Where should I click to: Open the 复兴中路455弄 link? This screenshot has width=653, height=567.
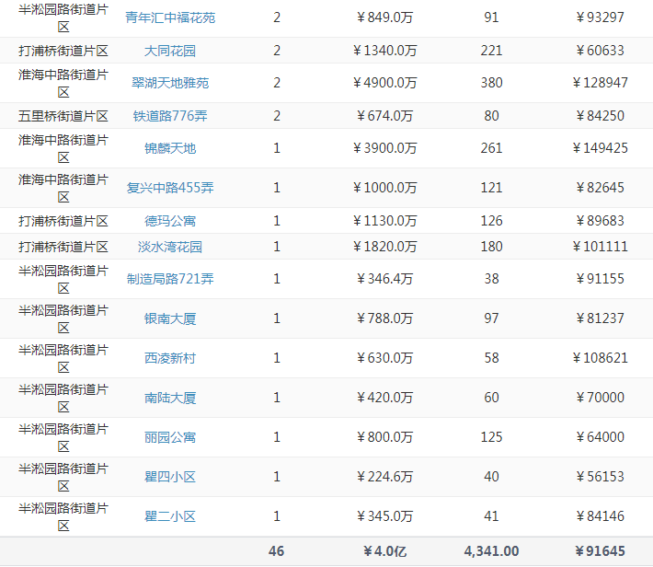170,188
